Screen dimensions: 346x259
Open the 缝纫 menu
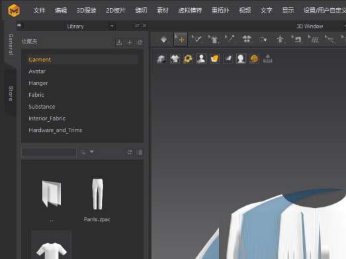pos(141,10)
